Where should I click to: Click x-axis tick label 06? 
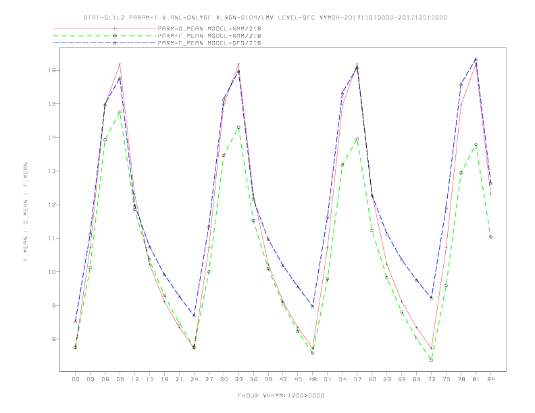pos(105,379)
